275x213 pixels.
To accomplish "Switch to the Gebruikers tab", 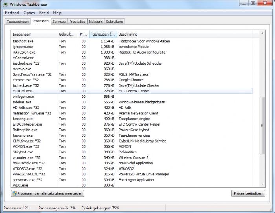I will [114, 22].
